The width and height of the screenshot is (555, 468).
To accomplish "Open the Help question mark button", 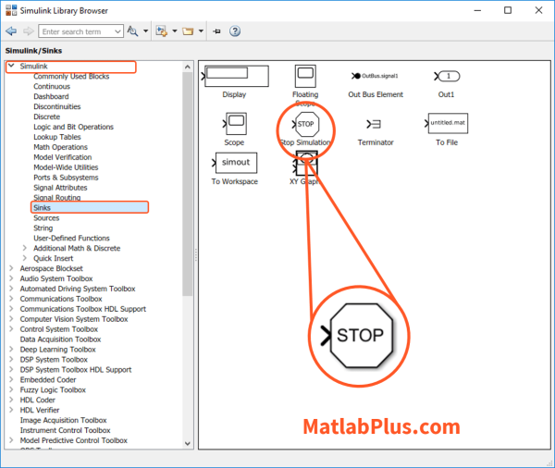I will click(x=235, y=31).
